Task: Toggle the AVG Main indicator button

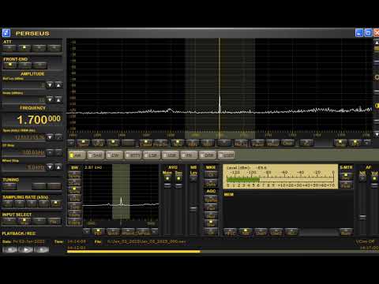Action: pos(167,179)
